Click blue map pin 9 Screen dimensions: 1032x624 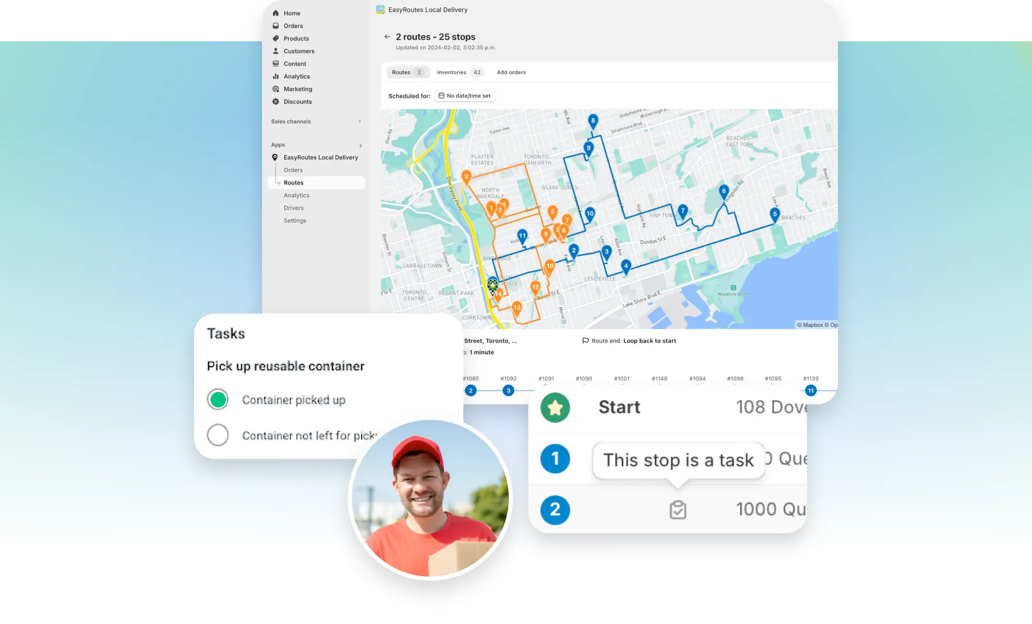(588, 149)
